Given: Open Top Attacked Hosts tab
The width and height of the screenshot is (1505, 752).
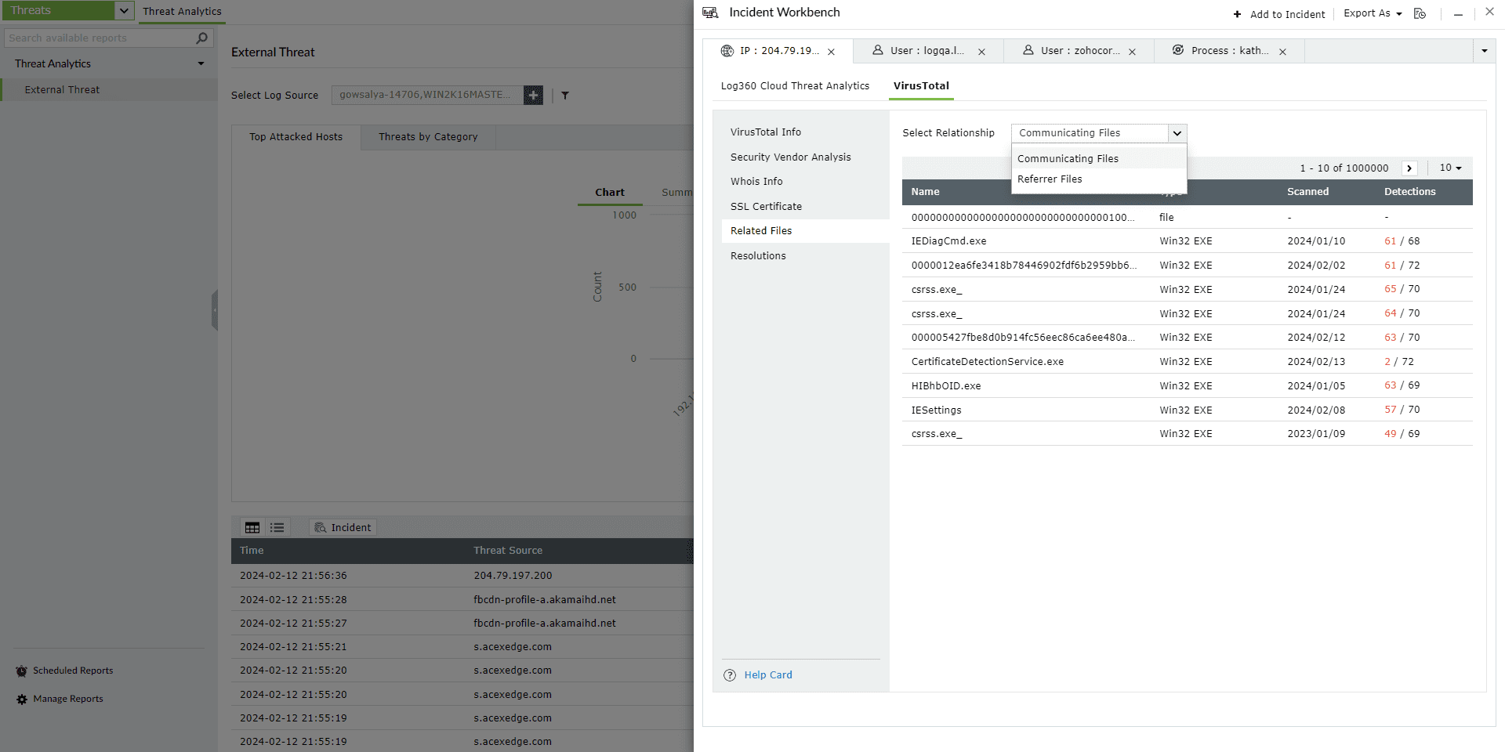Looking at the screenshot, I should (296, 137).
